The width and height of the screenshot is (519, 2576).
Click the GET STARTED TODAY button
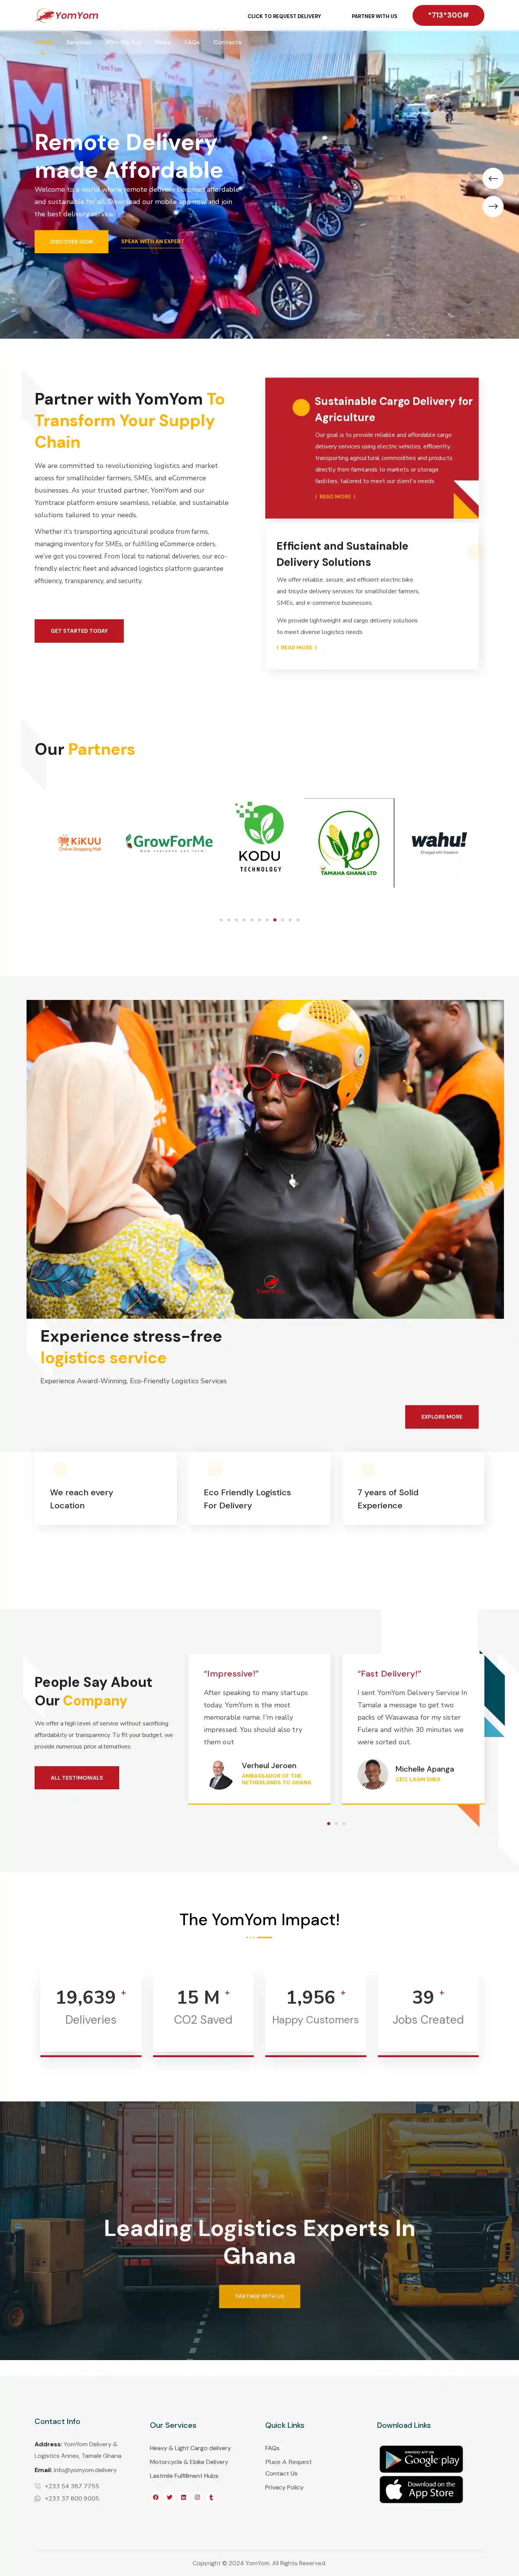(79, 631)
